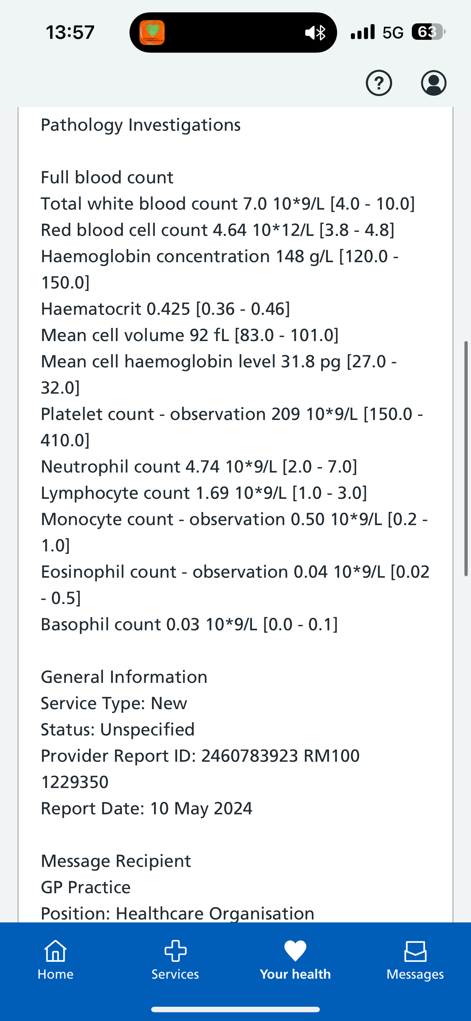Image resolution: width=471 pixels, height=1021 pixels.
Task: Switch to the Your health tab
Action: click(x=295, y=960)
